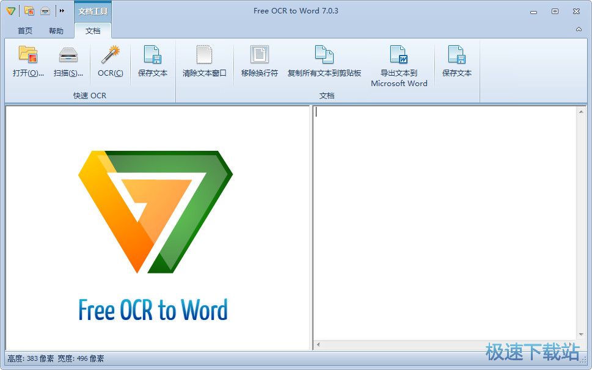The height and width of the screenshot is (370, 592).
Task: Click the scrollbar up arrow on the right
Action: click(x=582, y=111)
